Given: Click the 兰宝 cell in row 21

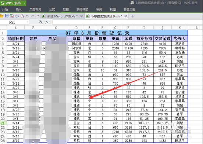Looking at the screenshot, I should (76, 123).
